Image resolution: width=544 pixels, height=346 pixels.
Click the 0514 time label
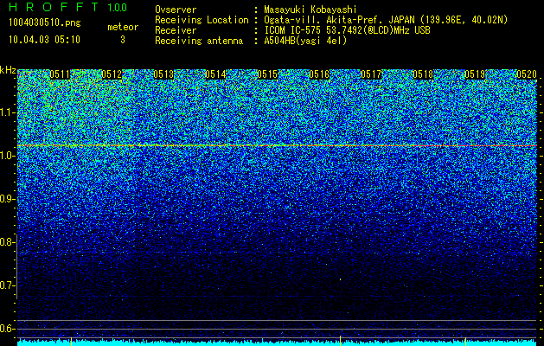[215, 74]
